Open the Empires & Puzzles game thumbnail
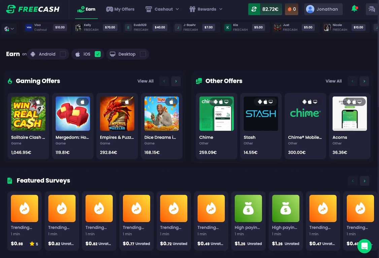 tap(117, 114)
